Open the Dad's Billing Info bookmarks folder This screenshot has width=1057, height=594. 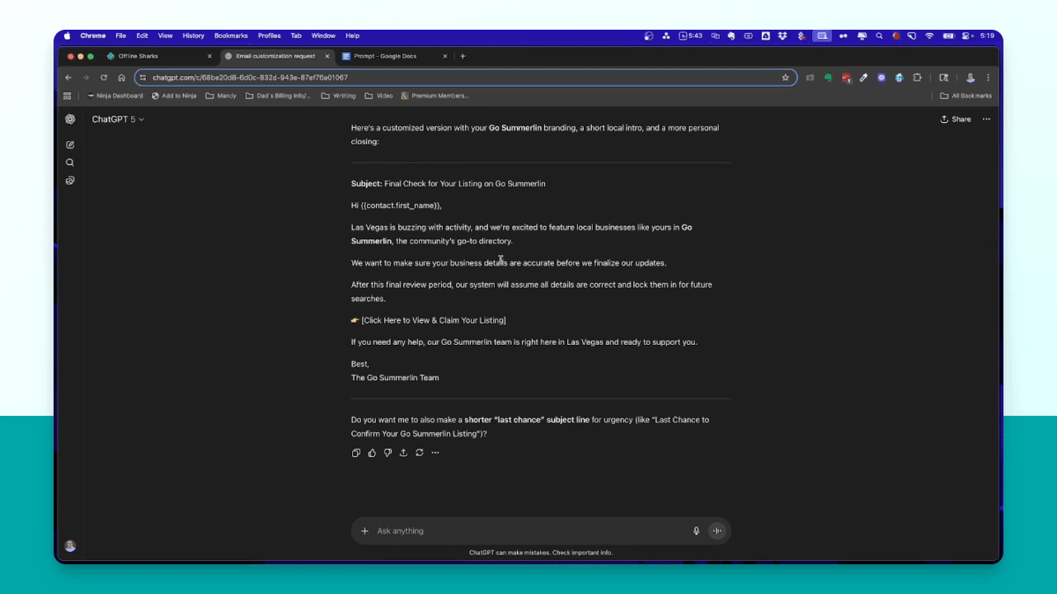click(x=279, y=96)
